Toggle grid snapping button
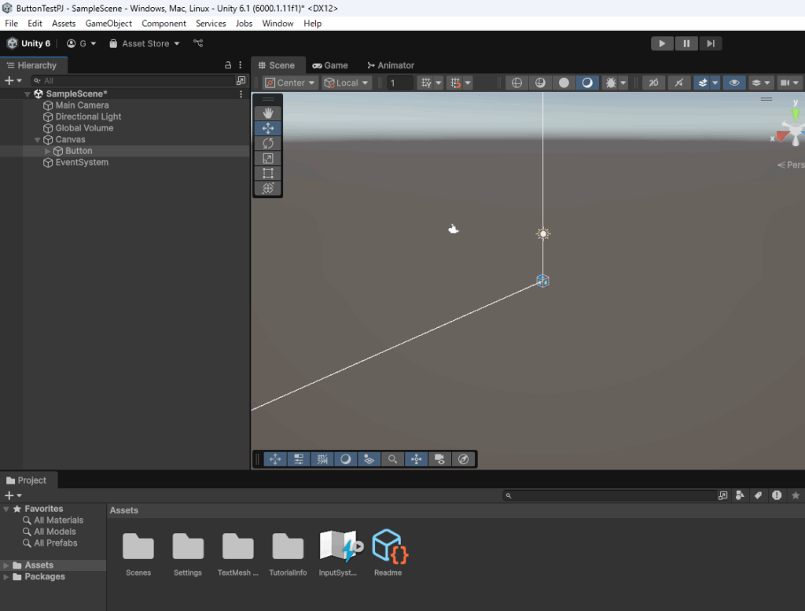This screenshot has height=611, width=805. coord(455,83)
